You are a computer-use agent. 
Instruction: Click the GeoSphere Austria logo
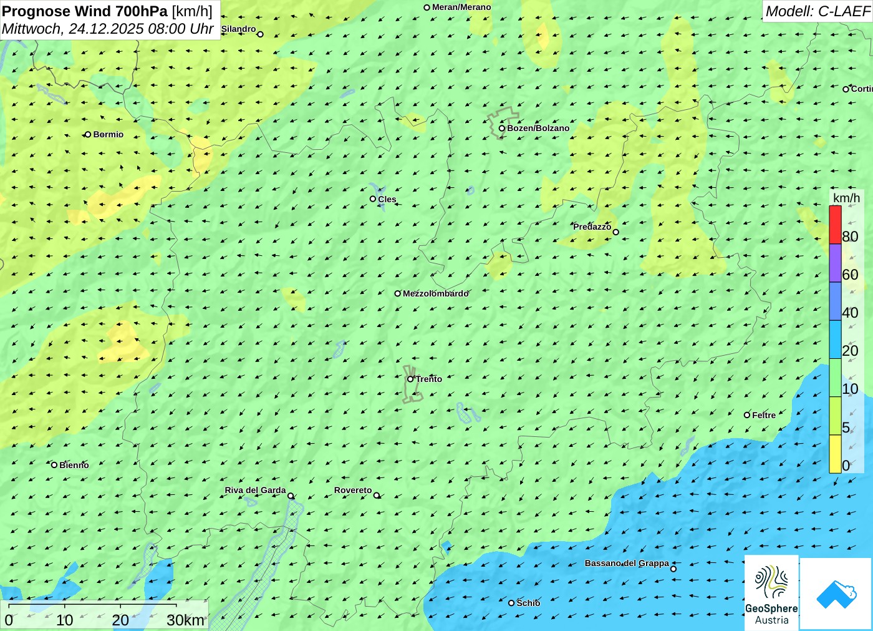(x=771, y=592)
